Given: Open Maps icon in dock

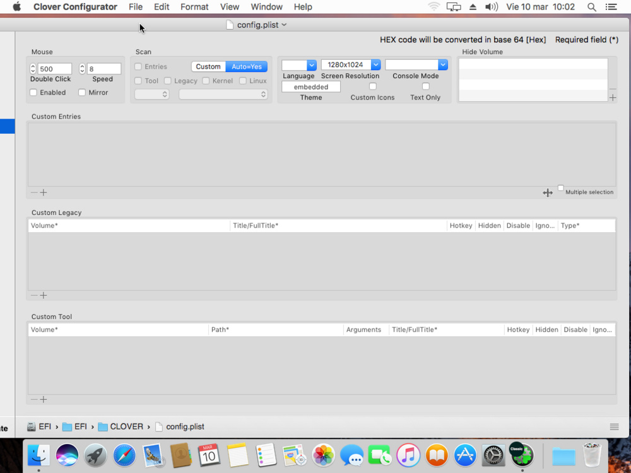Looking at the screenshot, I should 295,455.
